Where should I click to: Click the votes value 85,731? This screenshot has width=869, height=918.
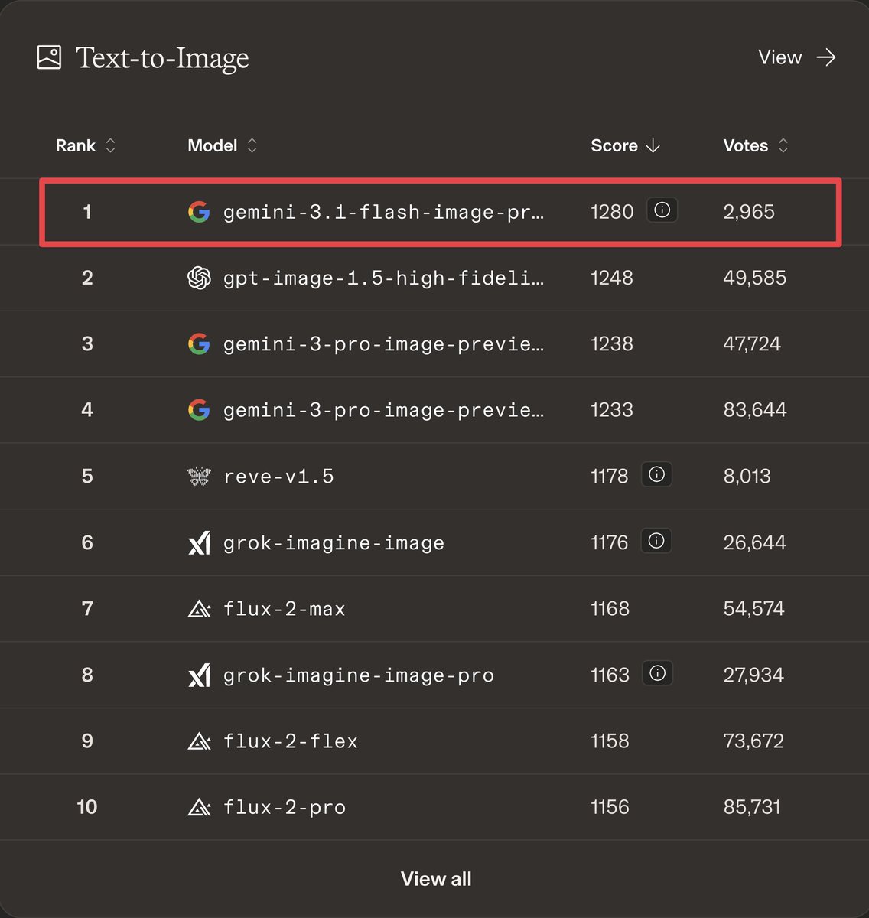click(x=752, y=807)
